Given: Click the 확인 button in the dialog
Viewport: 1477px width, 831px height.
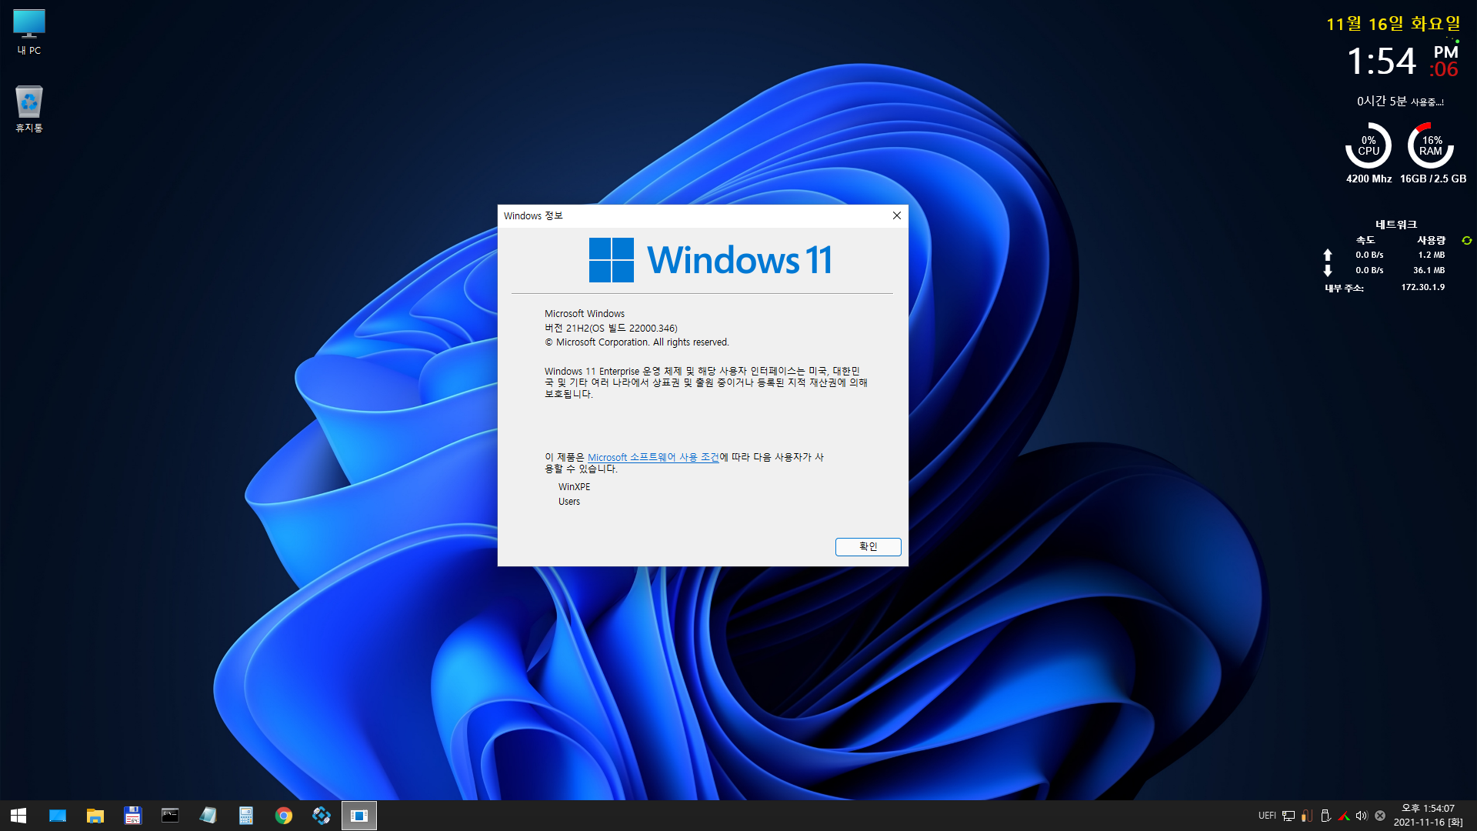Looking at the screenshot, I should coord(868,546).
